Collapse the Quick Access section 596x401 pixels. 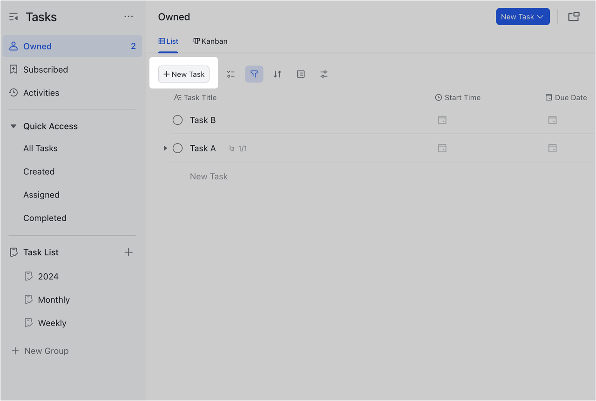(x=13, y=126)
